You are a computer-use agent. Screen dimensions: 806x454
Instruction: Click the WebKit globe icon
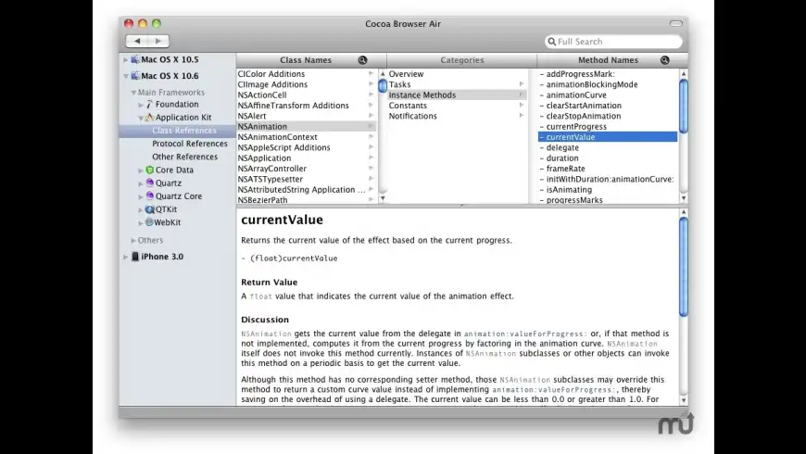click(x=149, y=222)
